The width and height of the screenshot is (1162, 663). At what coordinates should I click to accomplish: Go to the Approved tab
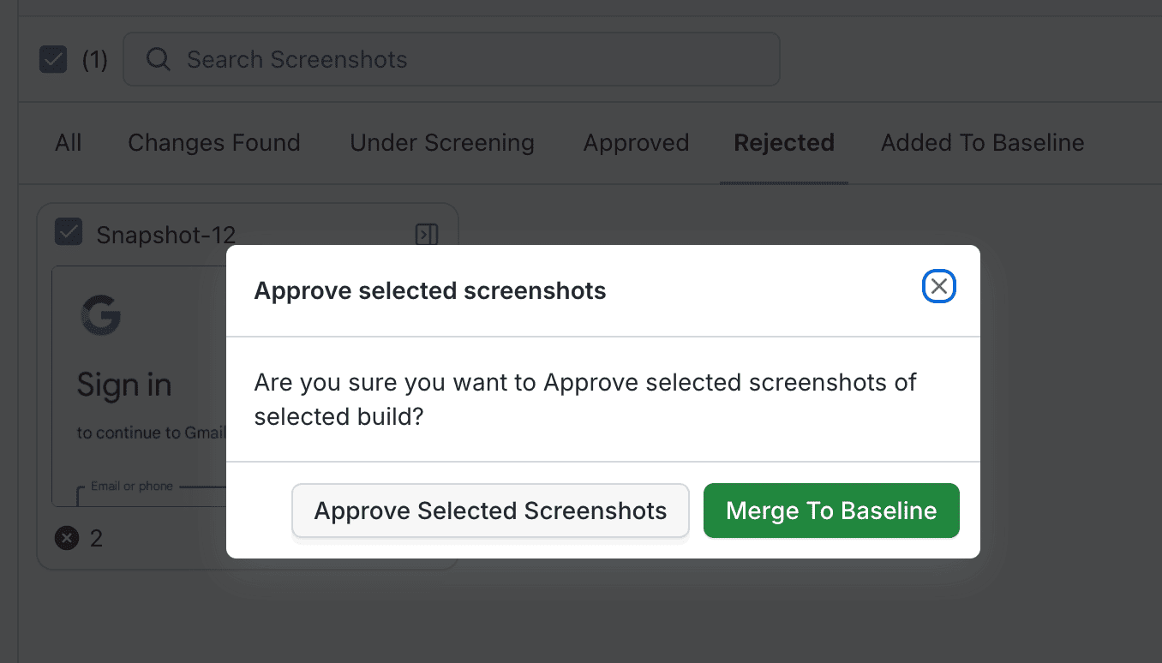coord(636,143)
